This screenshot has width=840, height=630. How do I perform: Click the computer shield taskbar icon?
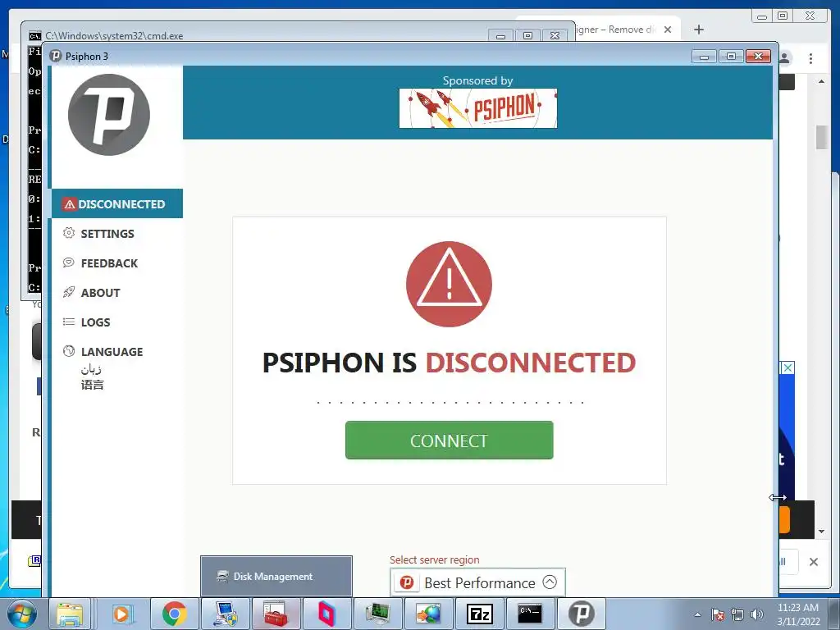(225, 614)
